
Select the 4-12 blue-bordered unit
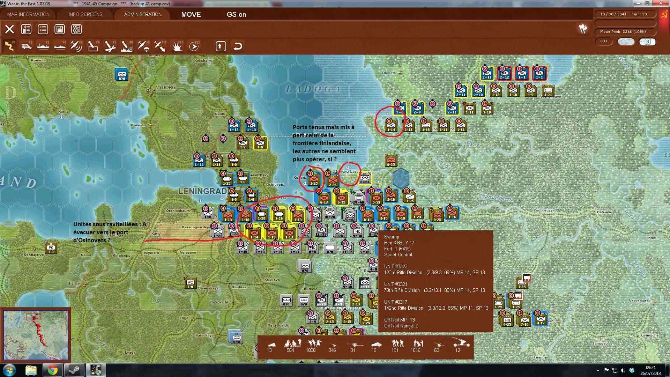tap(541, 319)
